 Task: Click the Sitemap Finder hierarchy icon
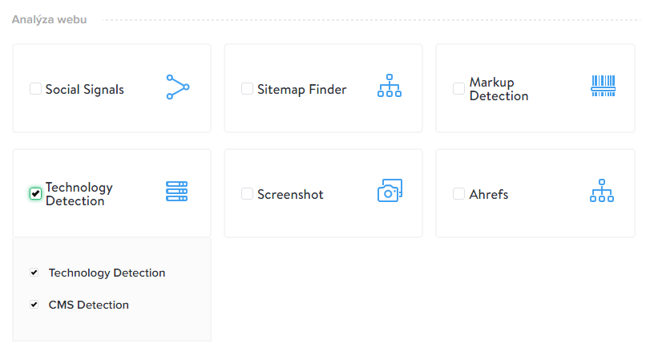[390, 85]
